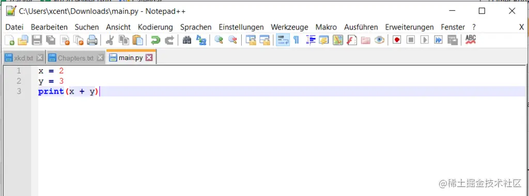Open the Werkzeuge menu
The height and width of the screenshot is (196, 529).
tap(289, 27)
